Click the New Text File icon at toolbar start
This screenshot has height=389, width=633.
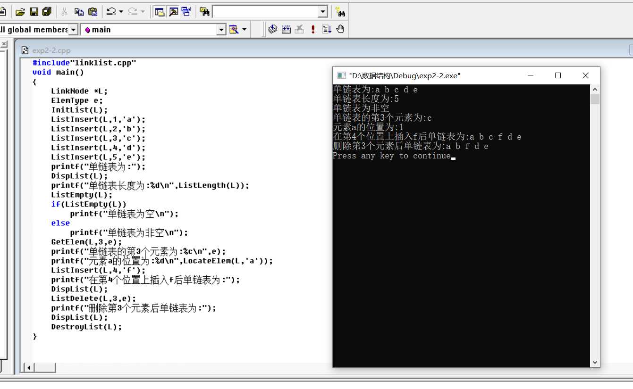(2, 12)
